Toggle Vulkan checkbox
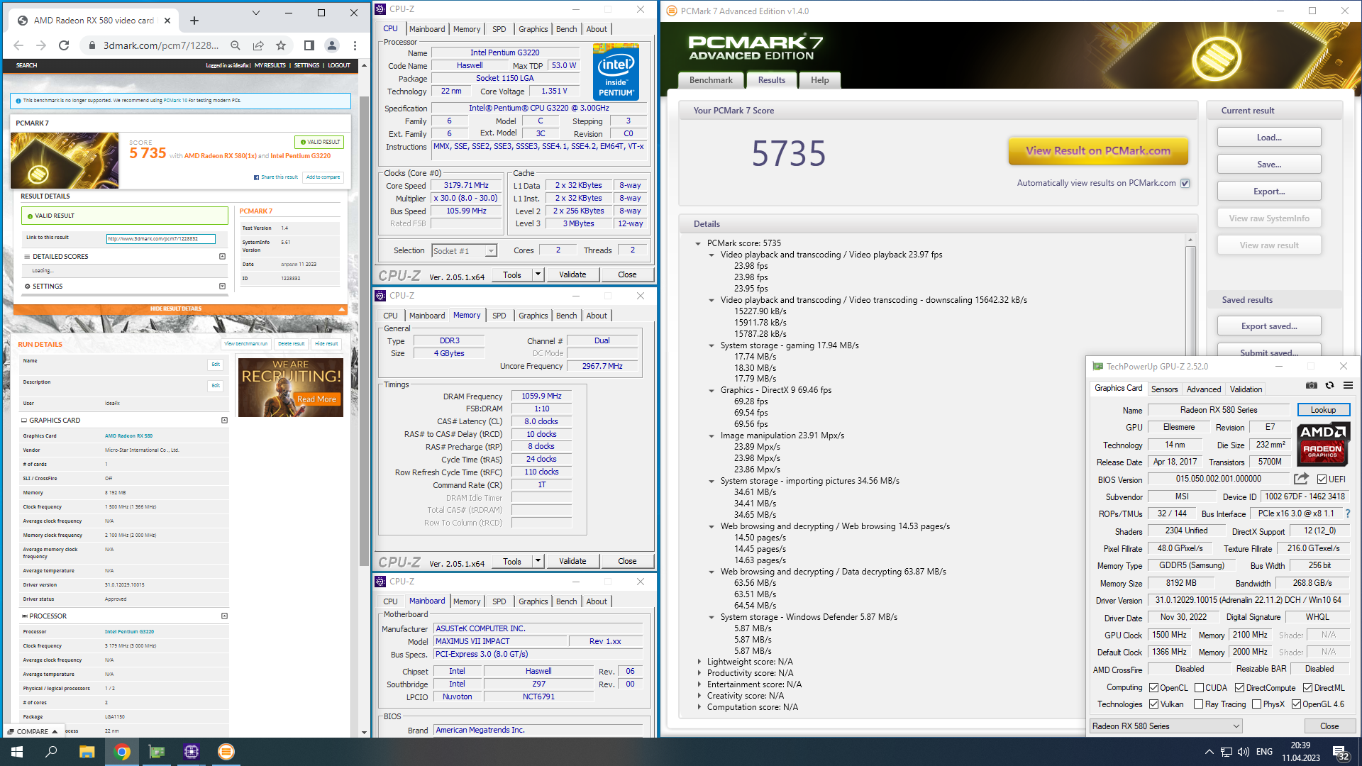Viewport: 1362px width, 766px height. [x=1153, y=704]
